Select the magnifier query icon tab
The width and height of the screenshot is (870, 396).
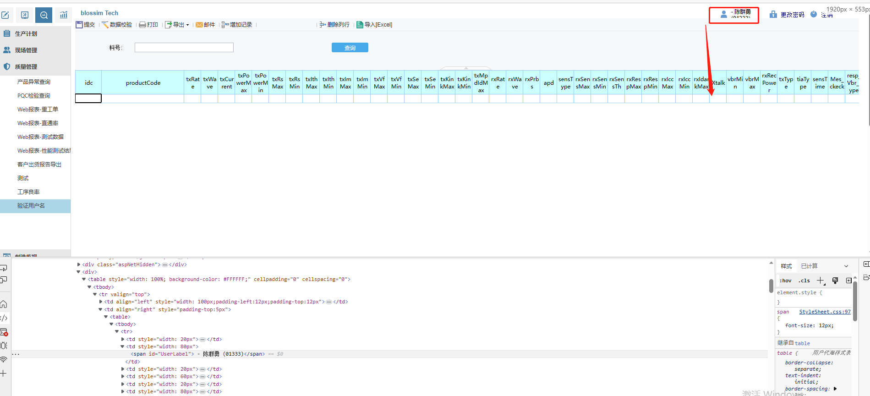[x=44, y=15]
